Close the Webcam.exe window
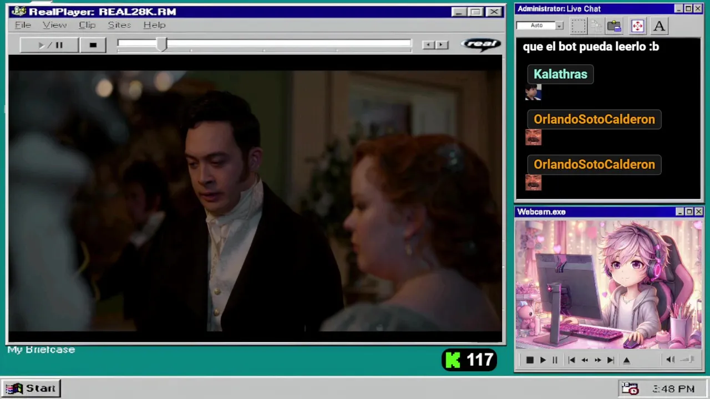Screen dimensions: 710x399 click(x=699, y=212)
